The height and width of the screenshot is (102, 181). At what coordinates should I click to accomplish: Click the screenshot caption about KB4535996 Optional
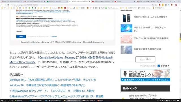(x=63, y=42)
